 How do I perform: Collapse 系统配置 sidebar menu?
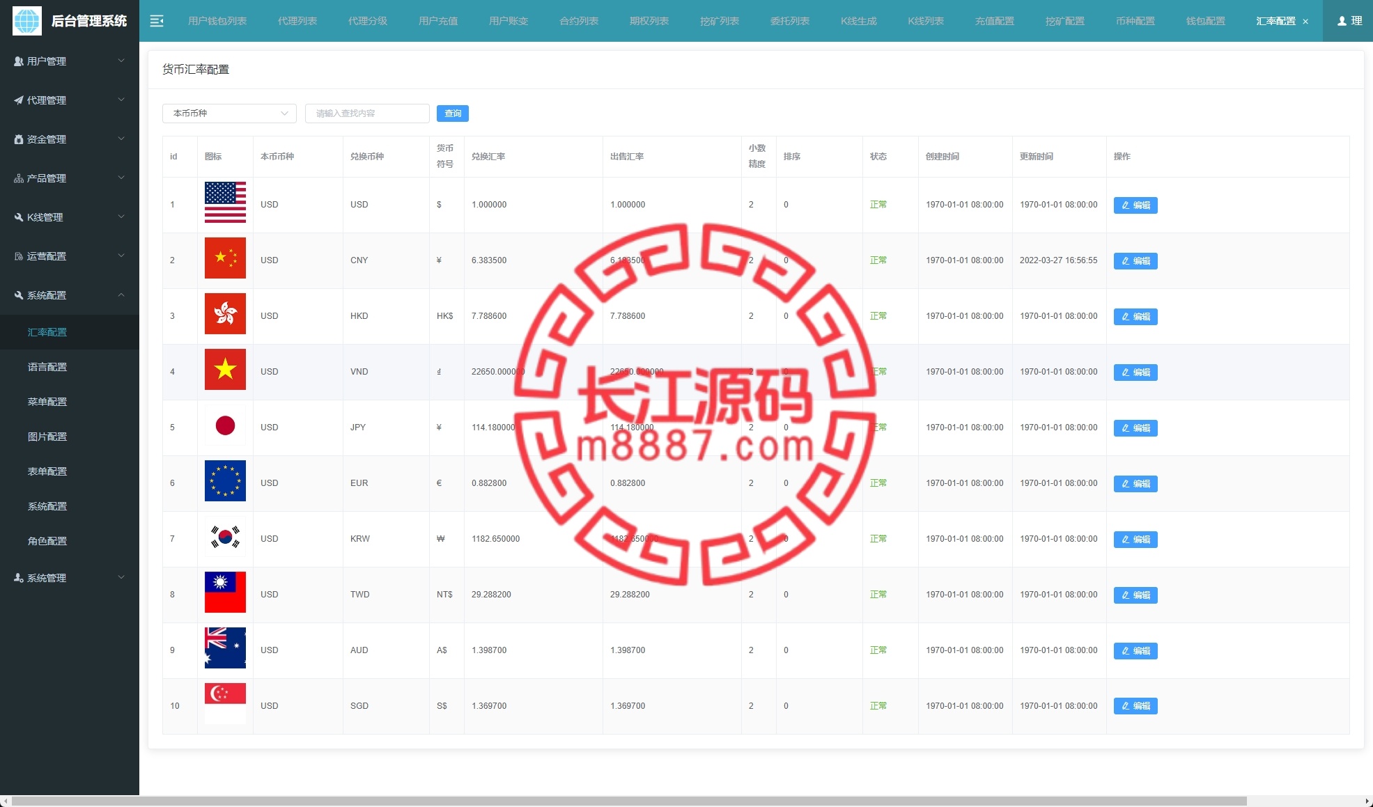[70, 295]
